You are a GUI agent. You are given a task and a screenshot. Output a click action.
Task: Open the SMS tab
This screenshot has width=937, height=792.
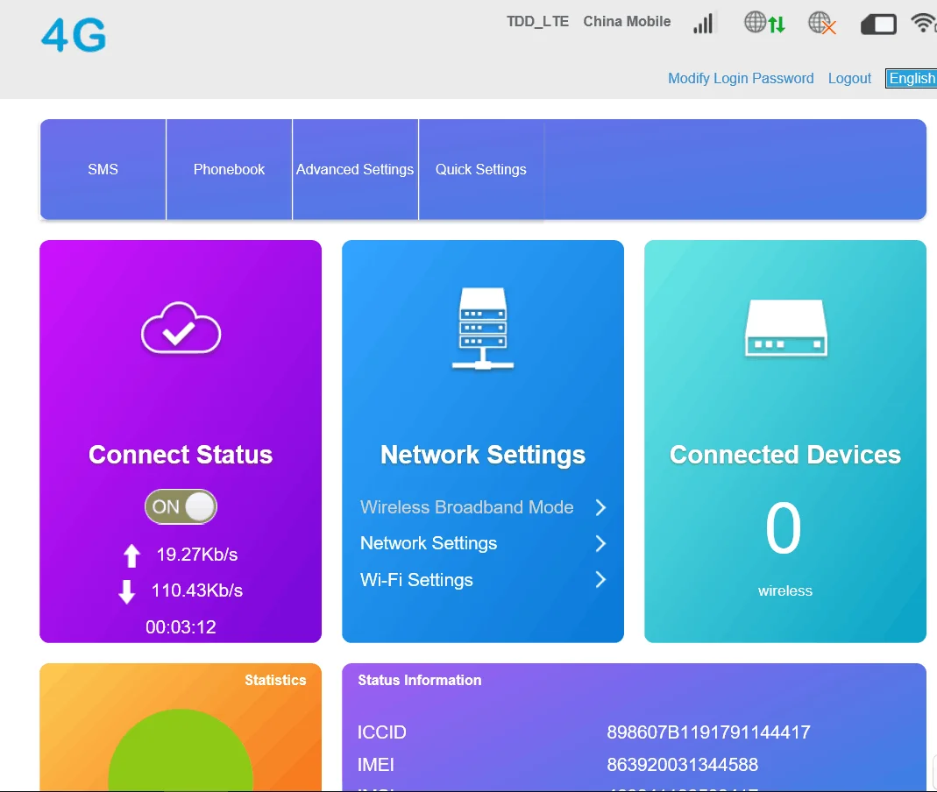tap(103, 169)
